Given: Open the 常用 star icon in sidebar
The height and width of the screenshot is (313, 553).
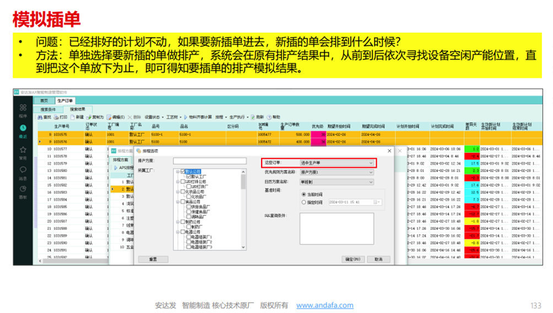Looking at the screenshot, I should coord(23,150).
